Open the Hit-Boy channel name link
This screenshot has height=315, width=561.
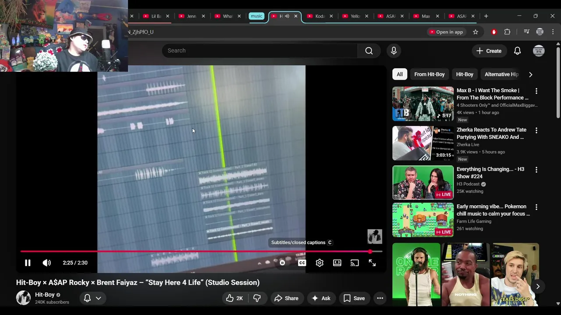[45, 295]
